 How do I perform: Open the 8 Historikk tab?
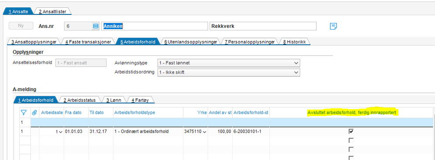pos(294,42)
